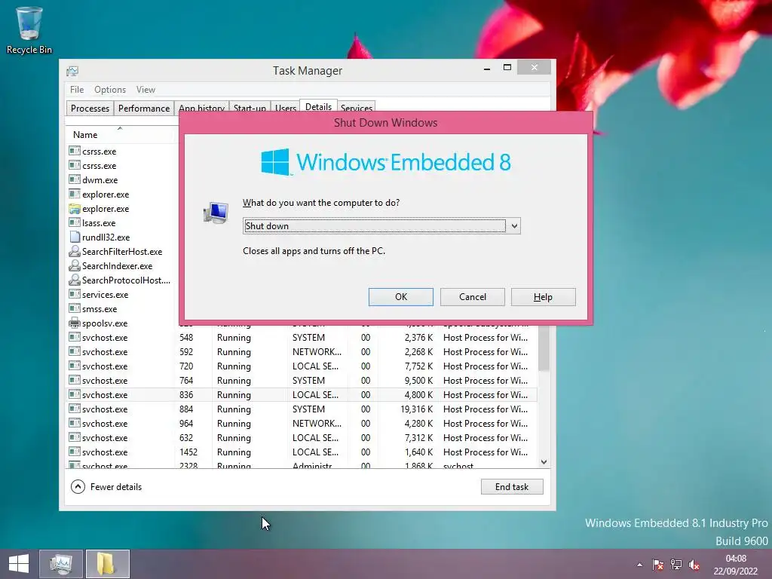Select svchost.exe row with PID 884
The image size is (772, 579).
(x=301, y=409)
